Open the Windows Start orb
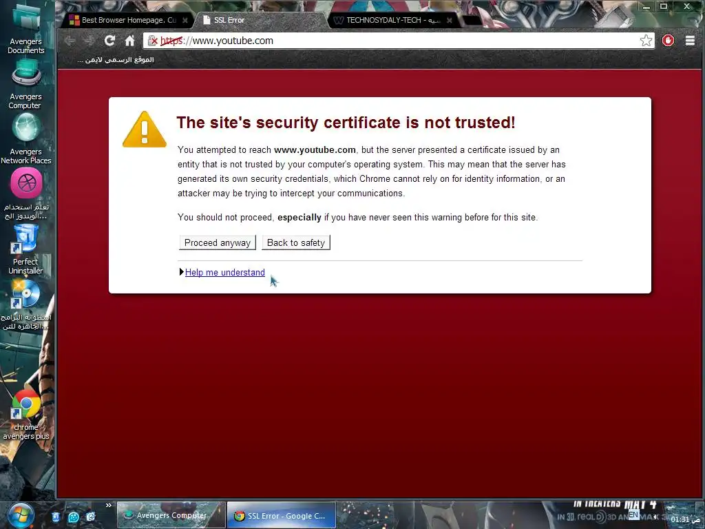 pyautogui.click(x=20, y=516)
